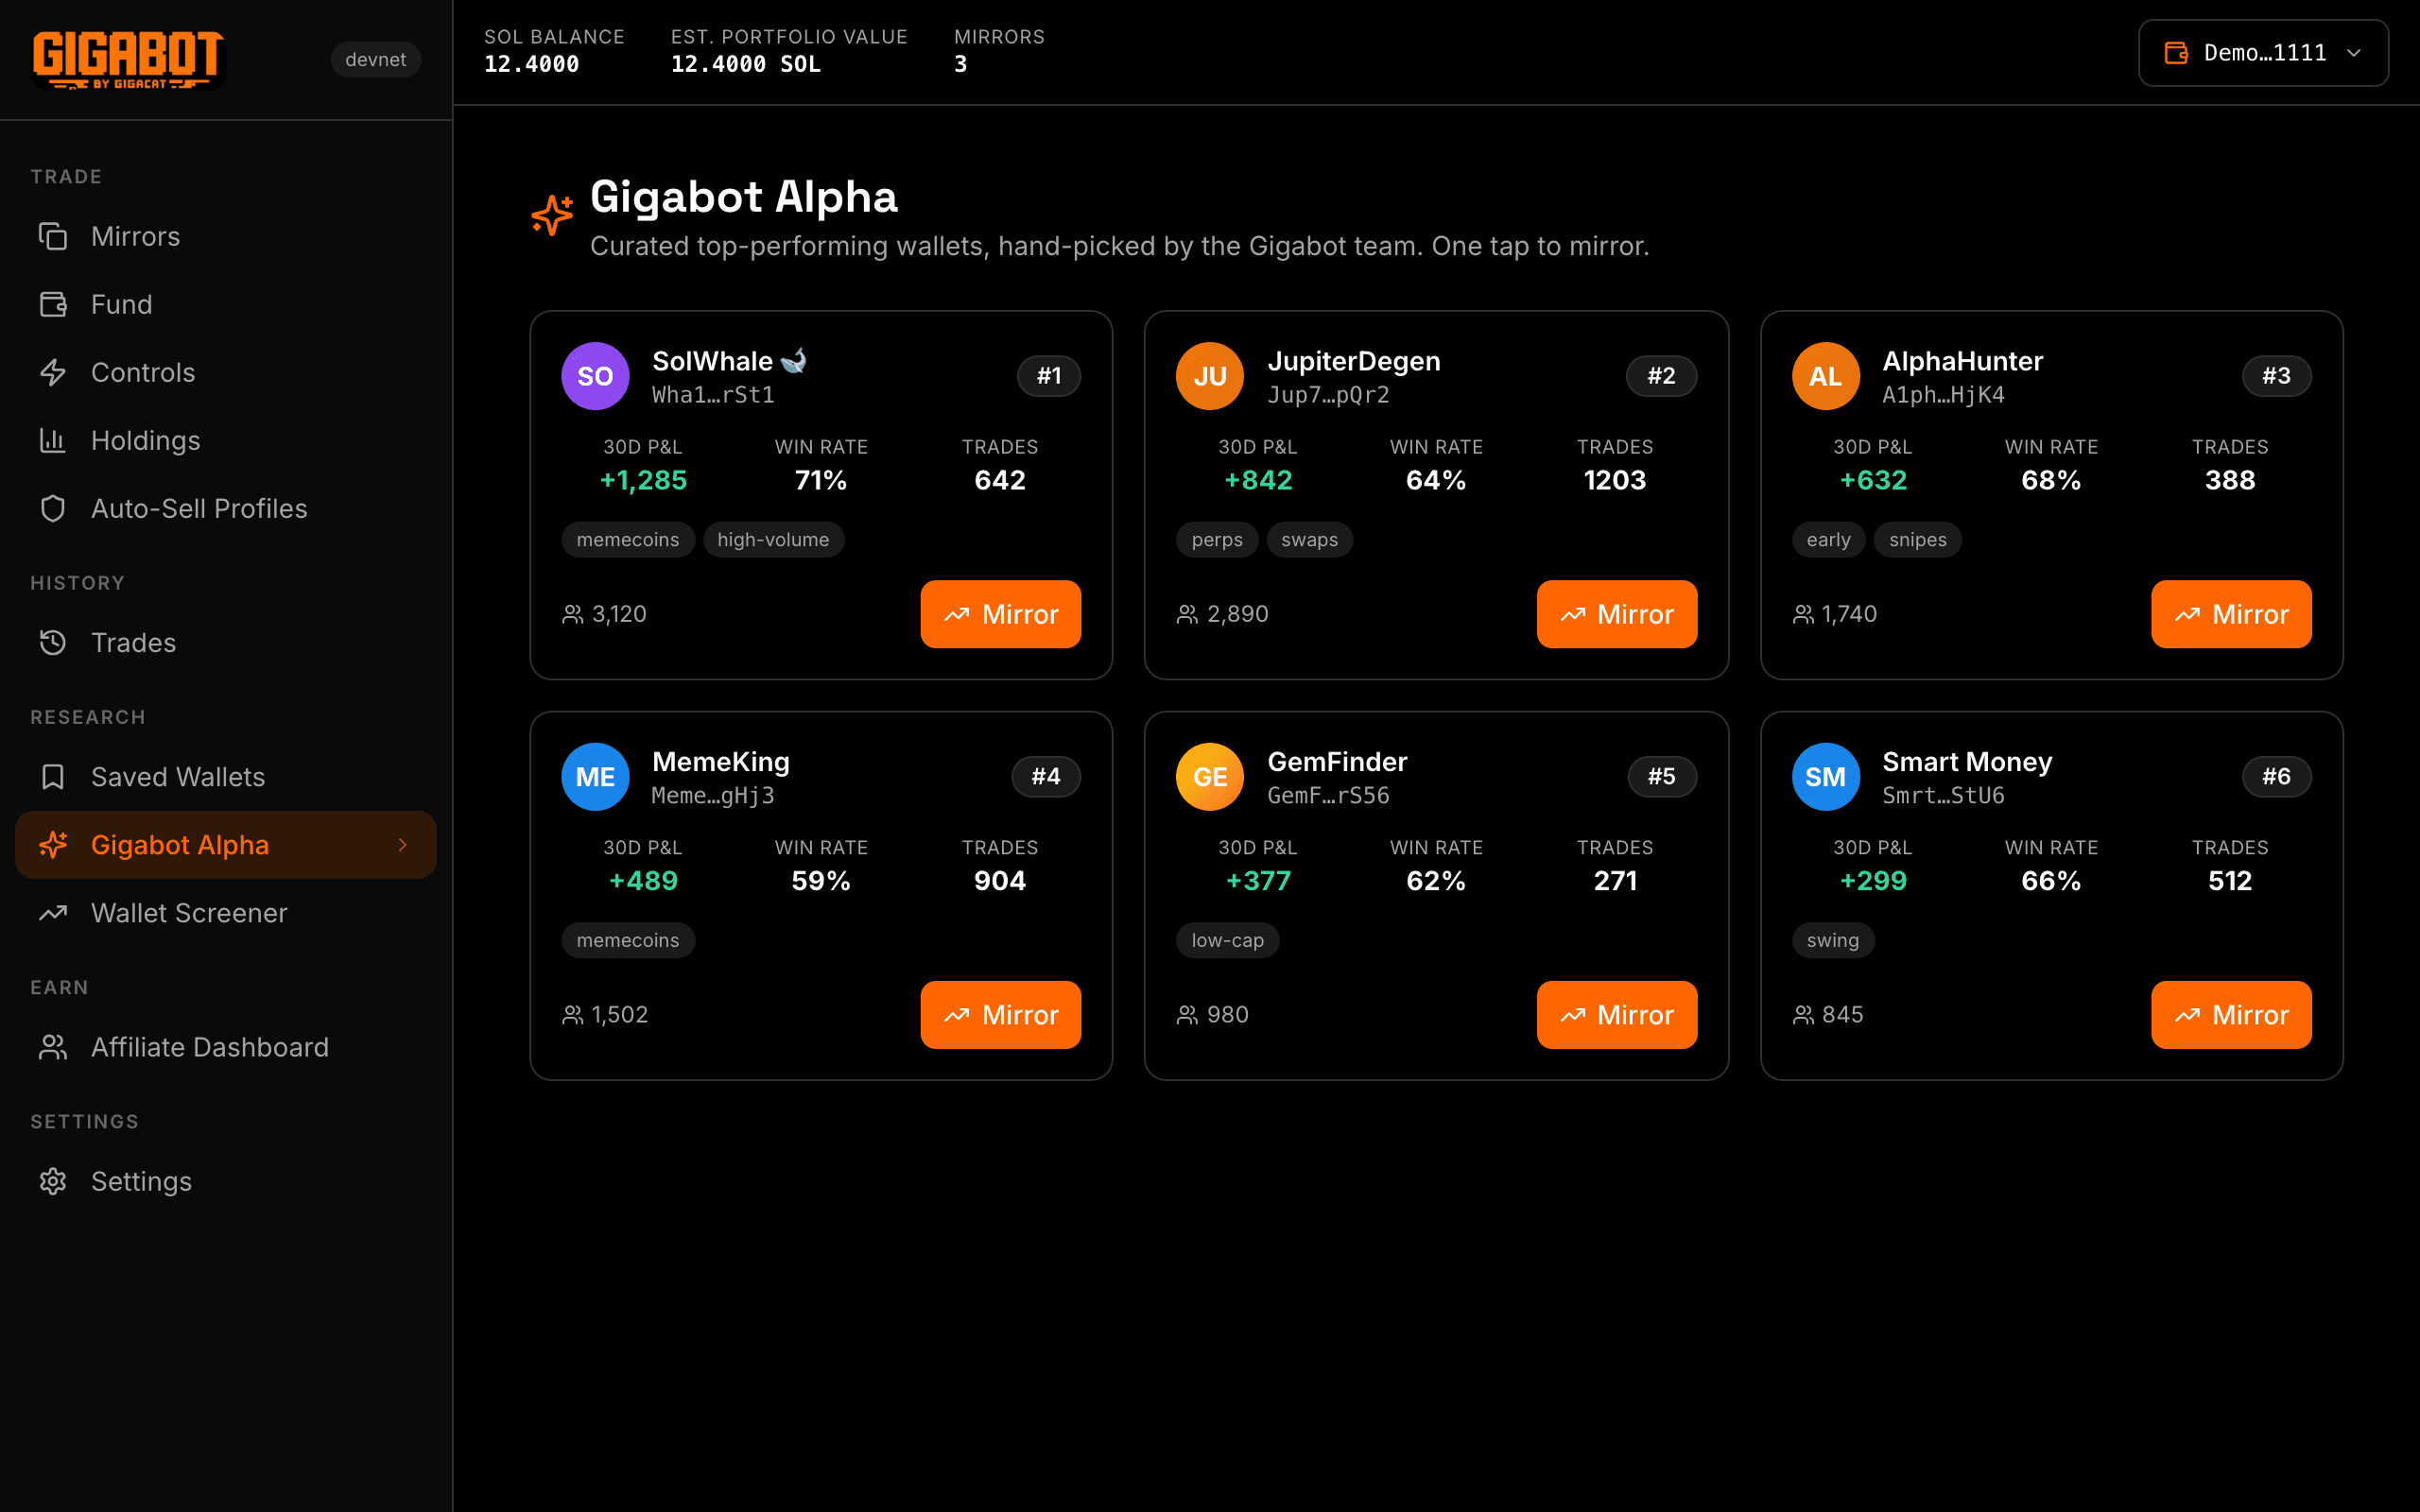
Task: Click the high-volume tag on SolWhale
Action: coord(773,540)
